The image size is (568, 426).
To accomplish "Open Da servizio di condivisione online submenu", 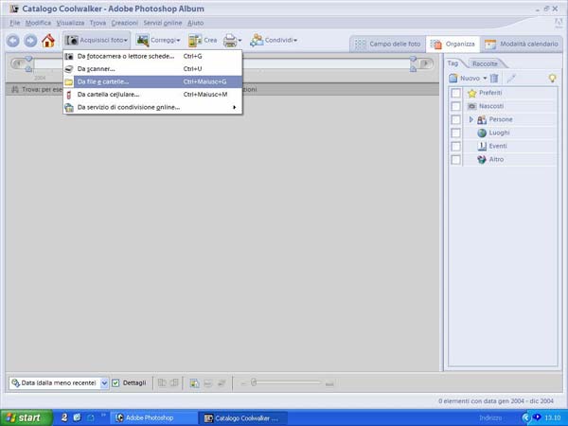I will click(x=152, y=107).
